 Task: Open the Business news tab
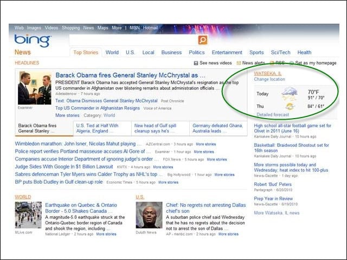[x=171, y=53]
